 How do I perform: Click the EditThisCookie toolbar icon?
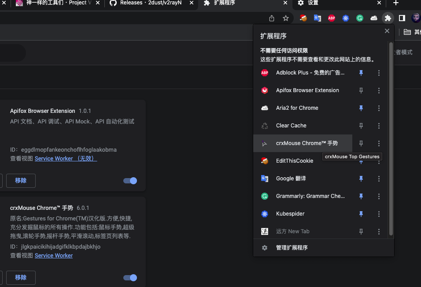[x=303, y=18]
